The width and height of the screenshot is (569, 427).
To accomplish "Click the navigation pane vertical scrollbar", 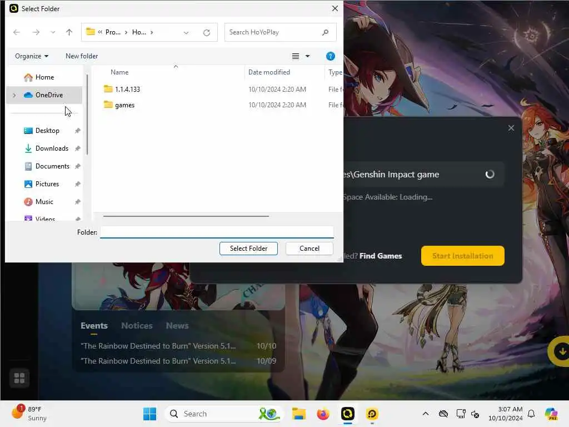I will (x=87, y=115).
